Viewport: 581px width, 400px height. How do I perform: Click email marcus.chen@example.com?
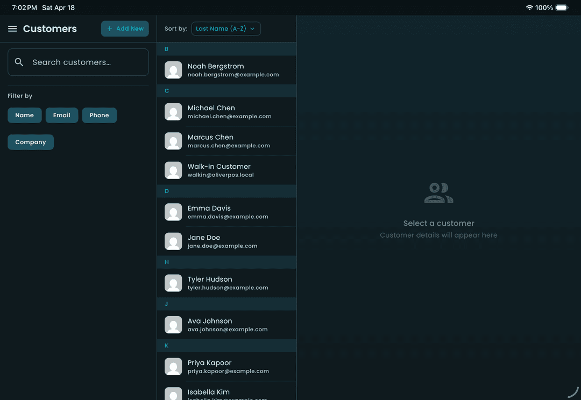(x=229, y=146)
